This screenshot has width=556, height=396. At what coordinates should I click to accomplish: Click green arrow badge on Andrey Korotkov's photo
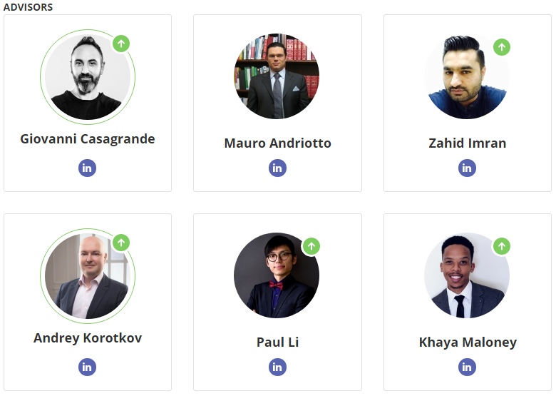[x=121, y=243]
